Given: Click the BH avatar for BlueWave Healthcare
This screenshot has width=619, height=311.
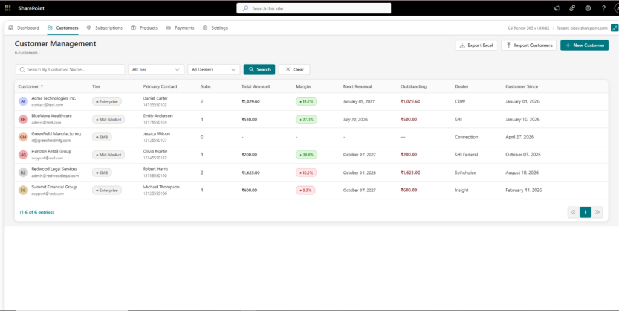Looking at the screenshot, I should click(x=23, y=120).
